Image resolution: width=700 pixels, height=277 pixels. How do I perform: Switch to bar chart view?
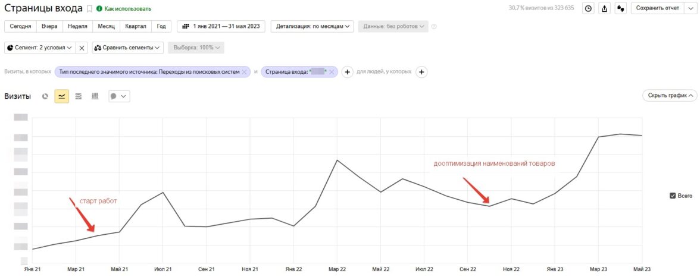tap(95, 96)
